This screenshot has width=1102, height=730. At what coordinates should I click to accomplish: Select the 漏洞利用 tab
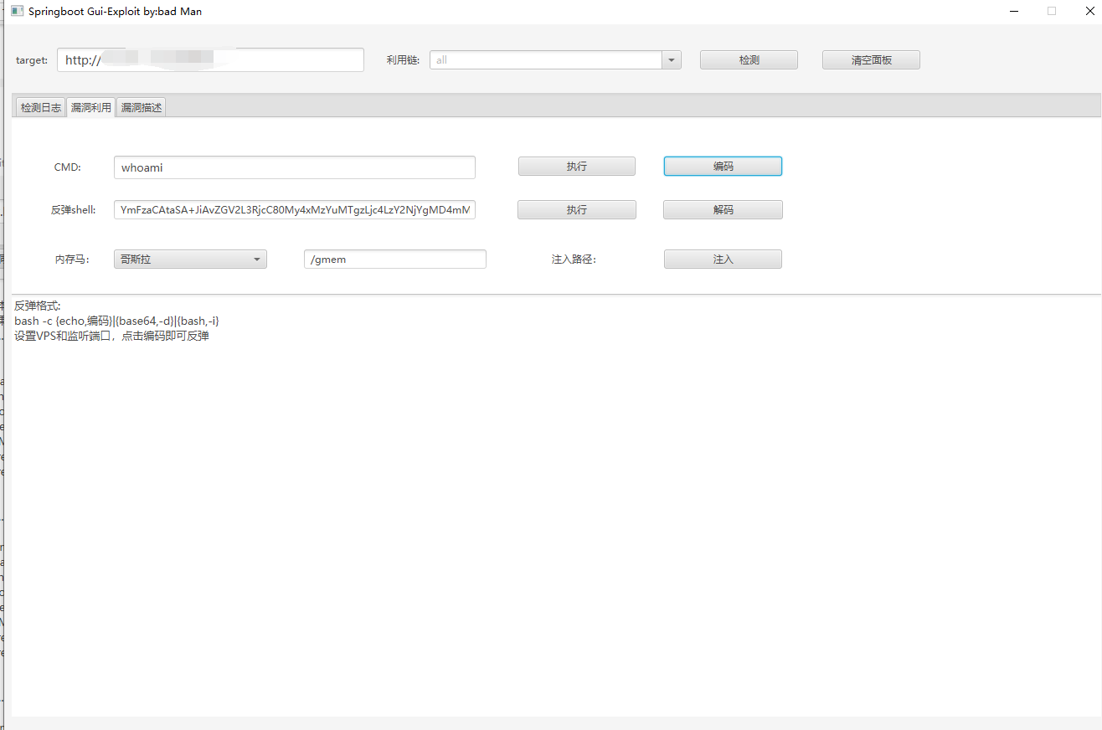pyautogui.click(x=90, y=108)
